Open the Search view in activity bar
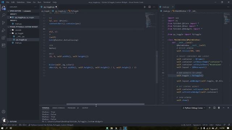This screenshot has width=232, height=130. [x=4, y=15]
